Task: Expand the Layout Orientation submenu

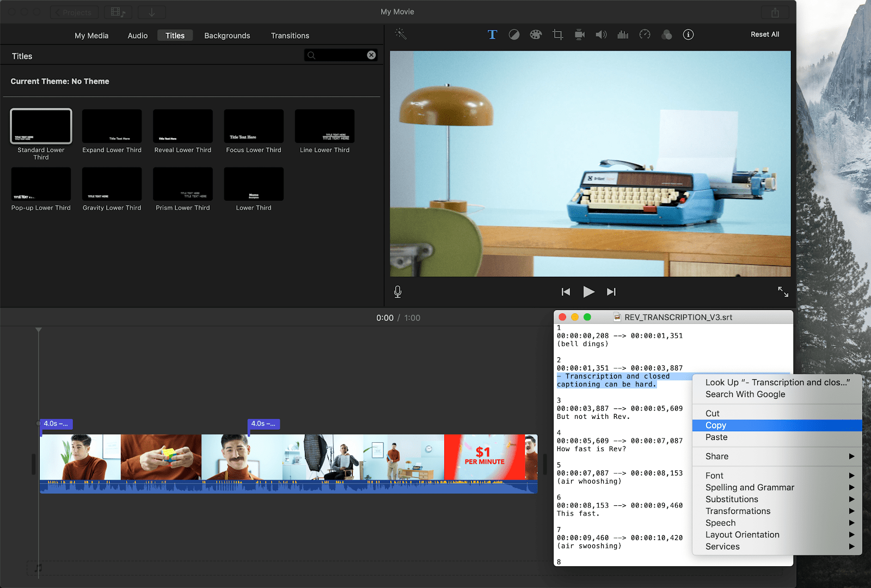Action: click(x=777, y=535)
